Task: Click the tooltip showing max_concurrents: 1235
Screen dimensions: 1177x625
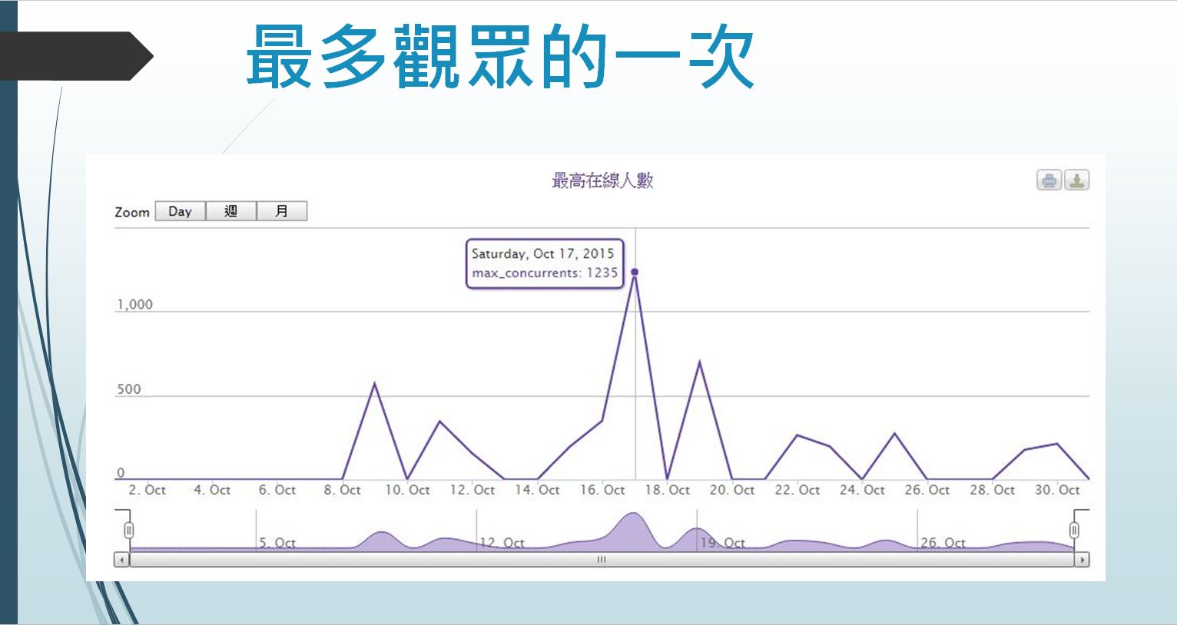Action: pos(545,263)
